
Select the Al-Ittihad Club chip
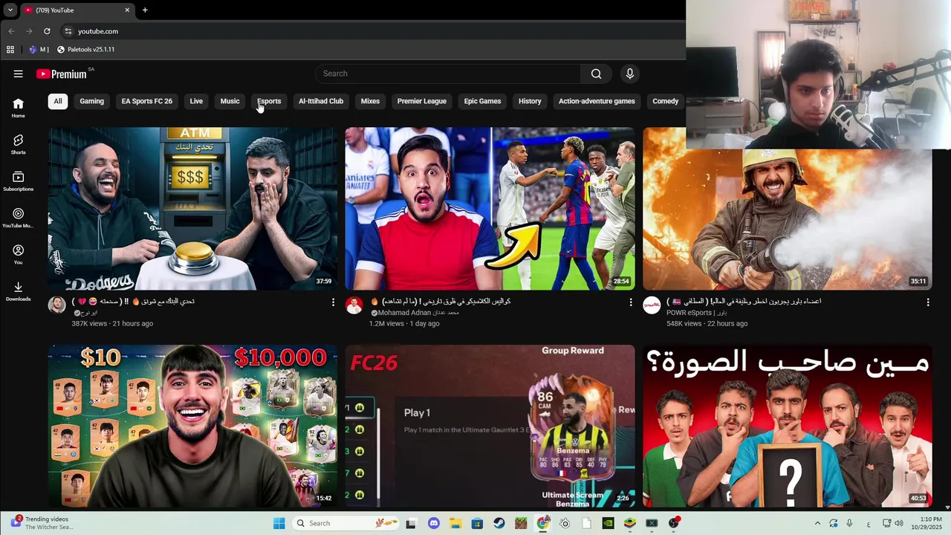pyautogui.click(x=321, y=101)
